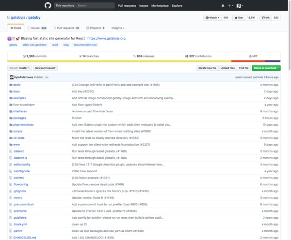Open the .prettierrc file
This screenshot has width=291, height=240.
20,211
